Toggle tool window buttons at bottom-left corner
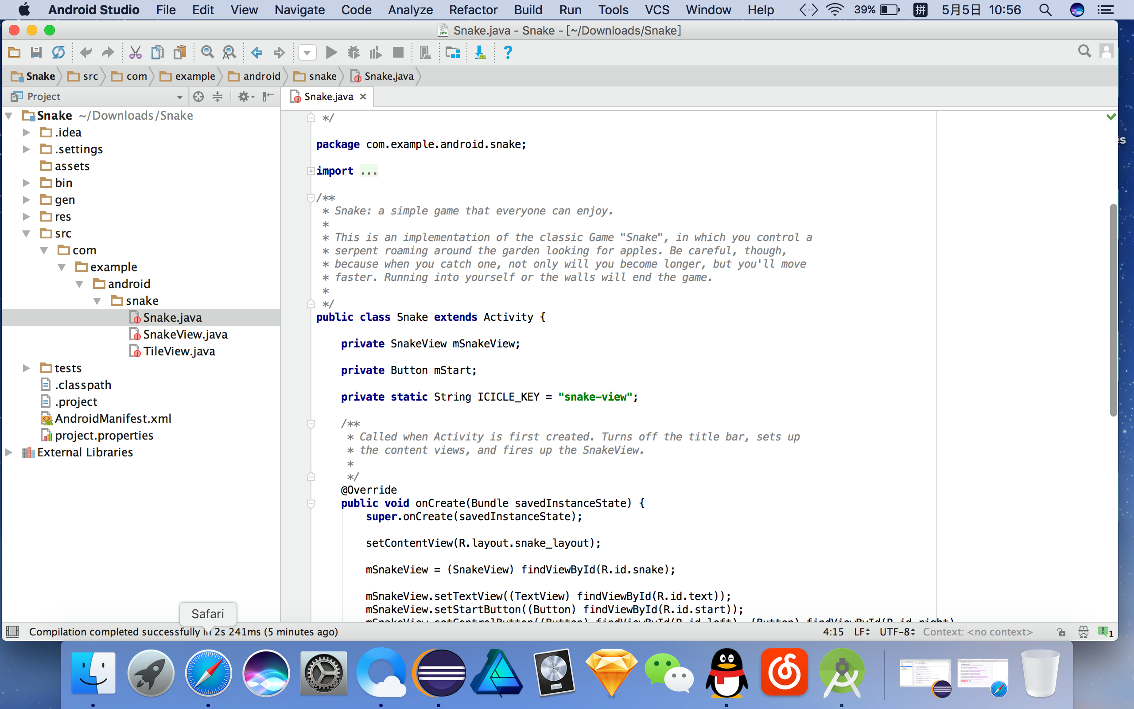Screen dimensions: 1134x709 (x=13, y=632)
